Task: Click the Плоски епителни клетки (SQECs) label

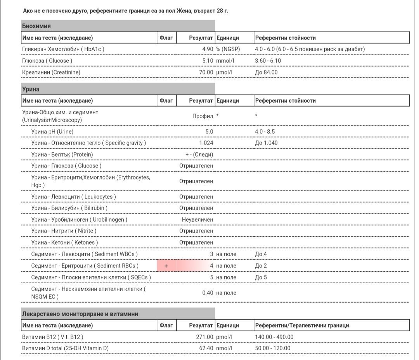Action: click(91, 277)
